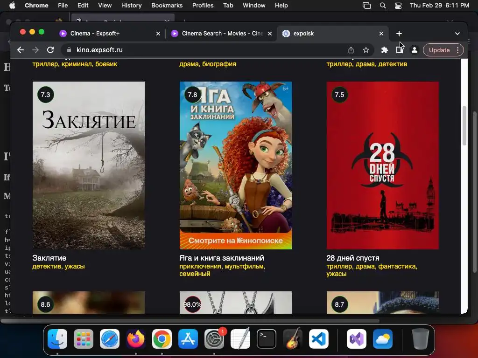Open the File menu
Screen dimensions: 478x358
[63, 6]
